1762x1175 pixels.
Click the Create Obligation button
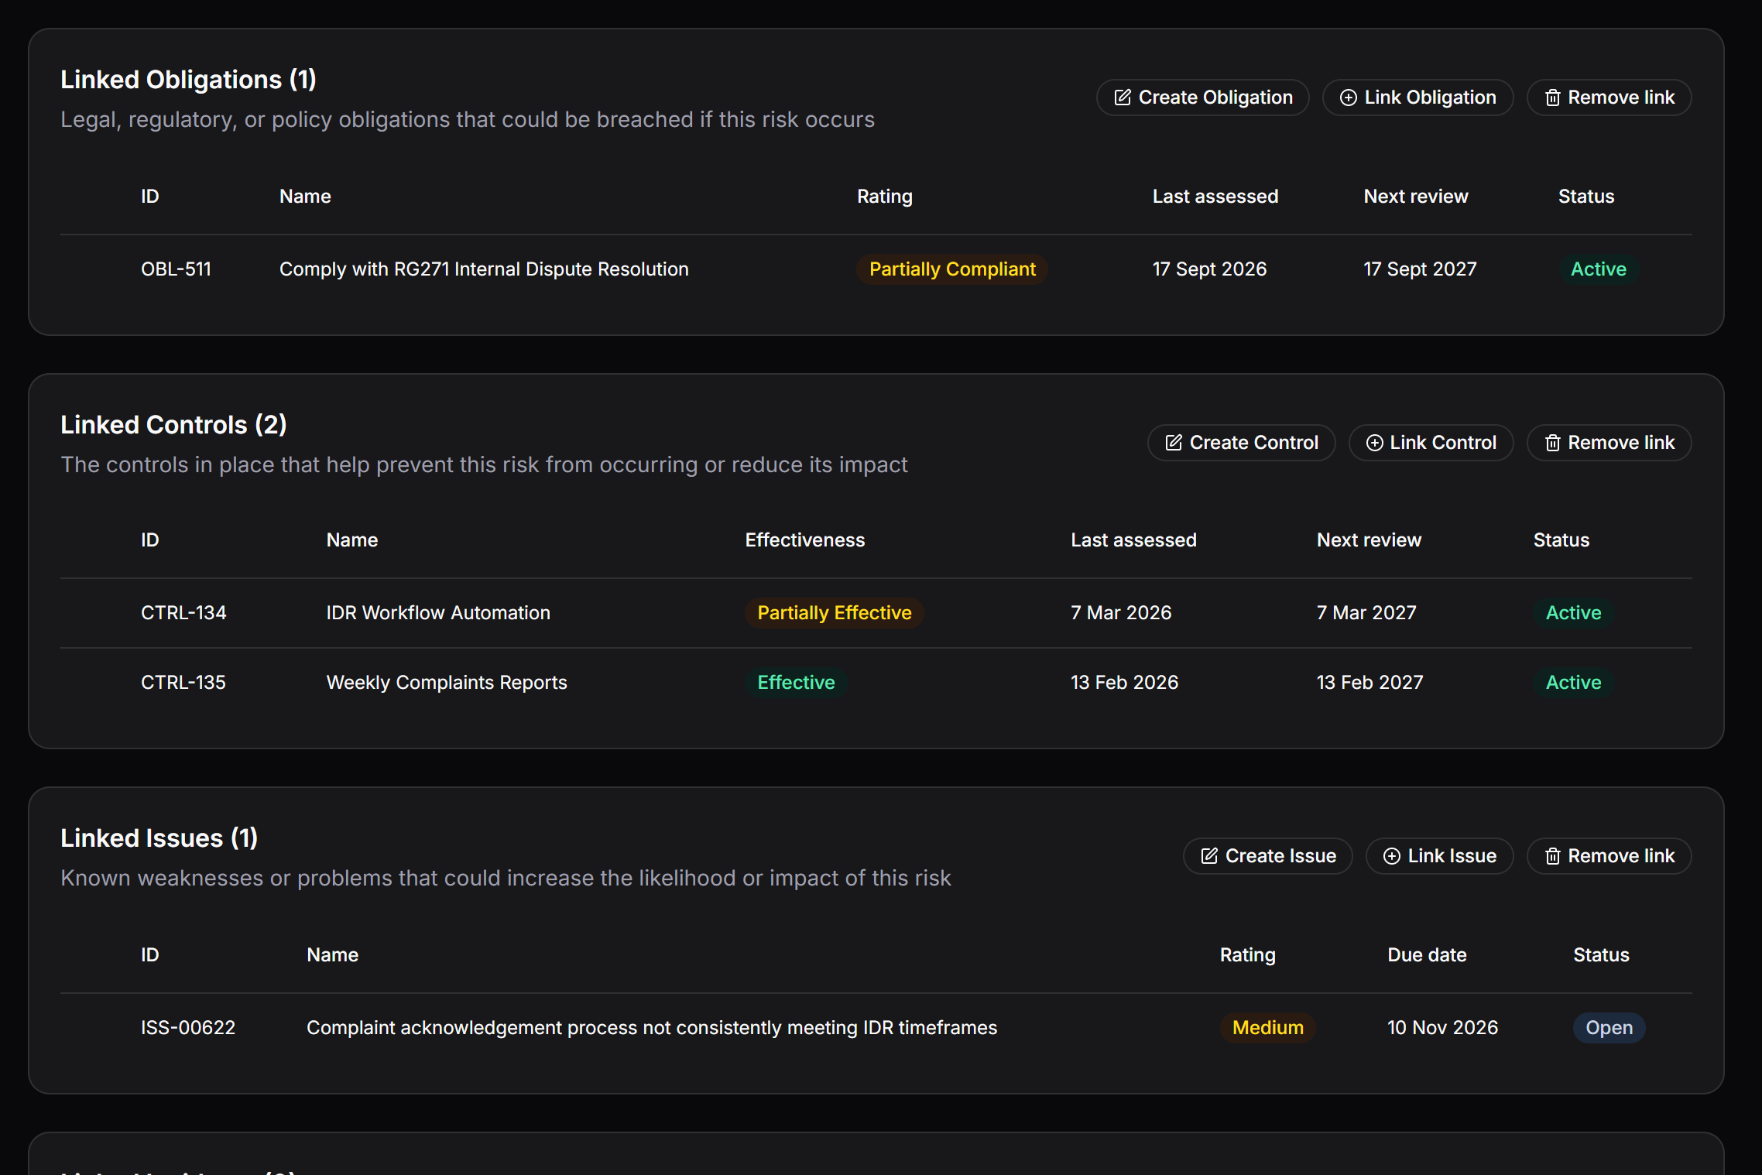click(1202, 98)
